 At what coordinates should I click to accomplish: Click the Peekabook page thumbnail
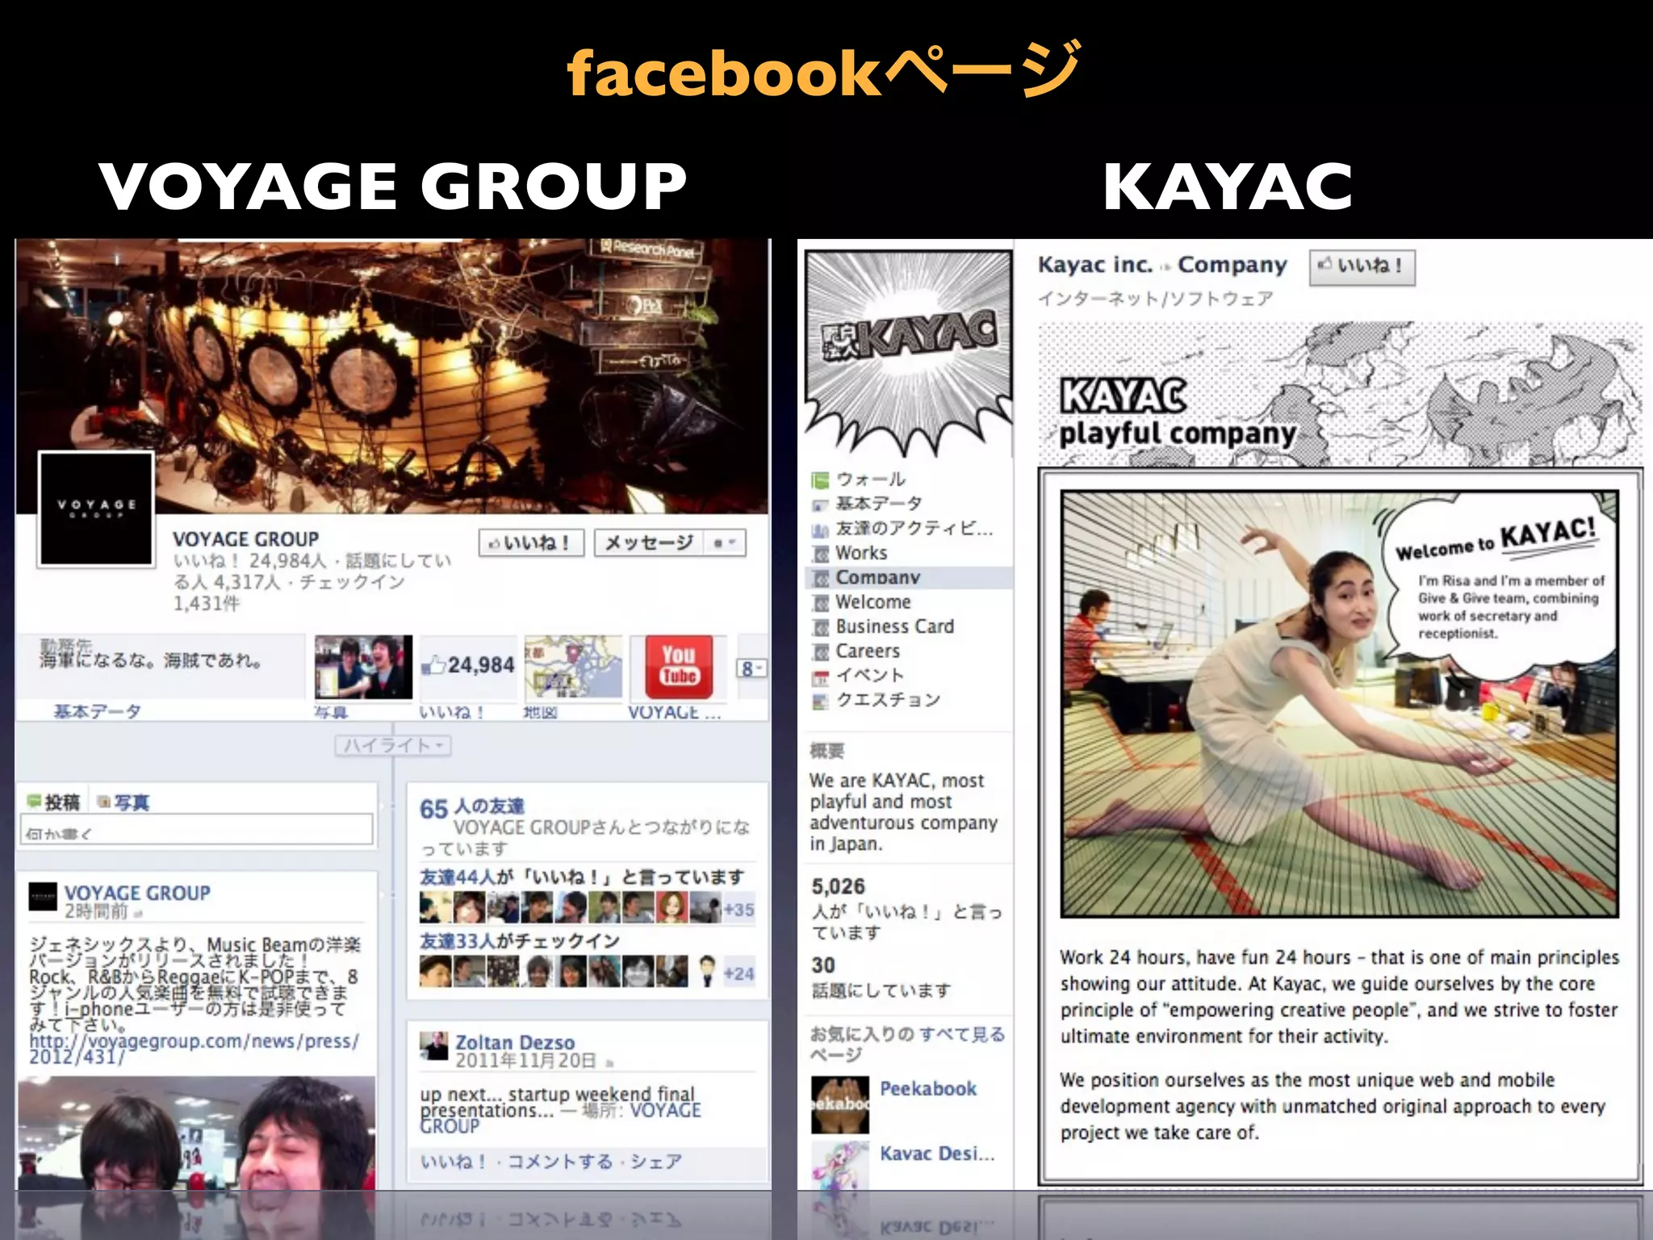click(840, 1105)
